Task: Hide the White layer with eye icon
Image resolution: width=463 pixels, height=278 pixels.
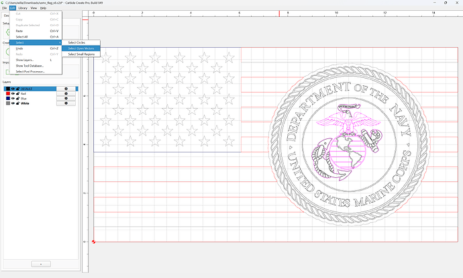Action: tap(13, 103)
